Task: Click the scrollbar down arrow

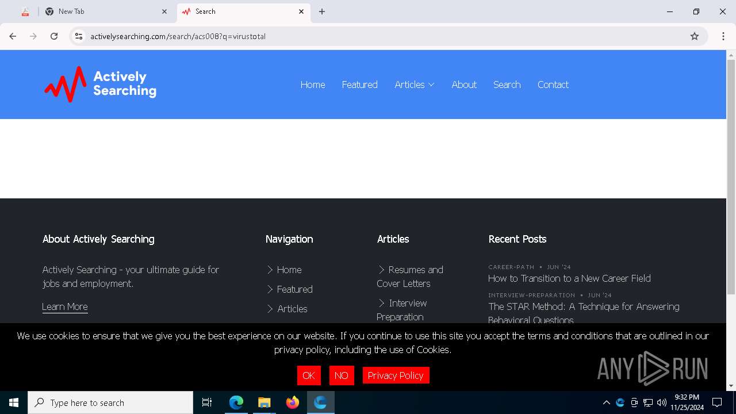Action: 731,386
